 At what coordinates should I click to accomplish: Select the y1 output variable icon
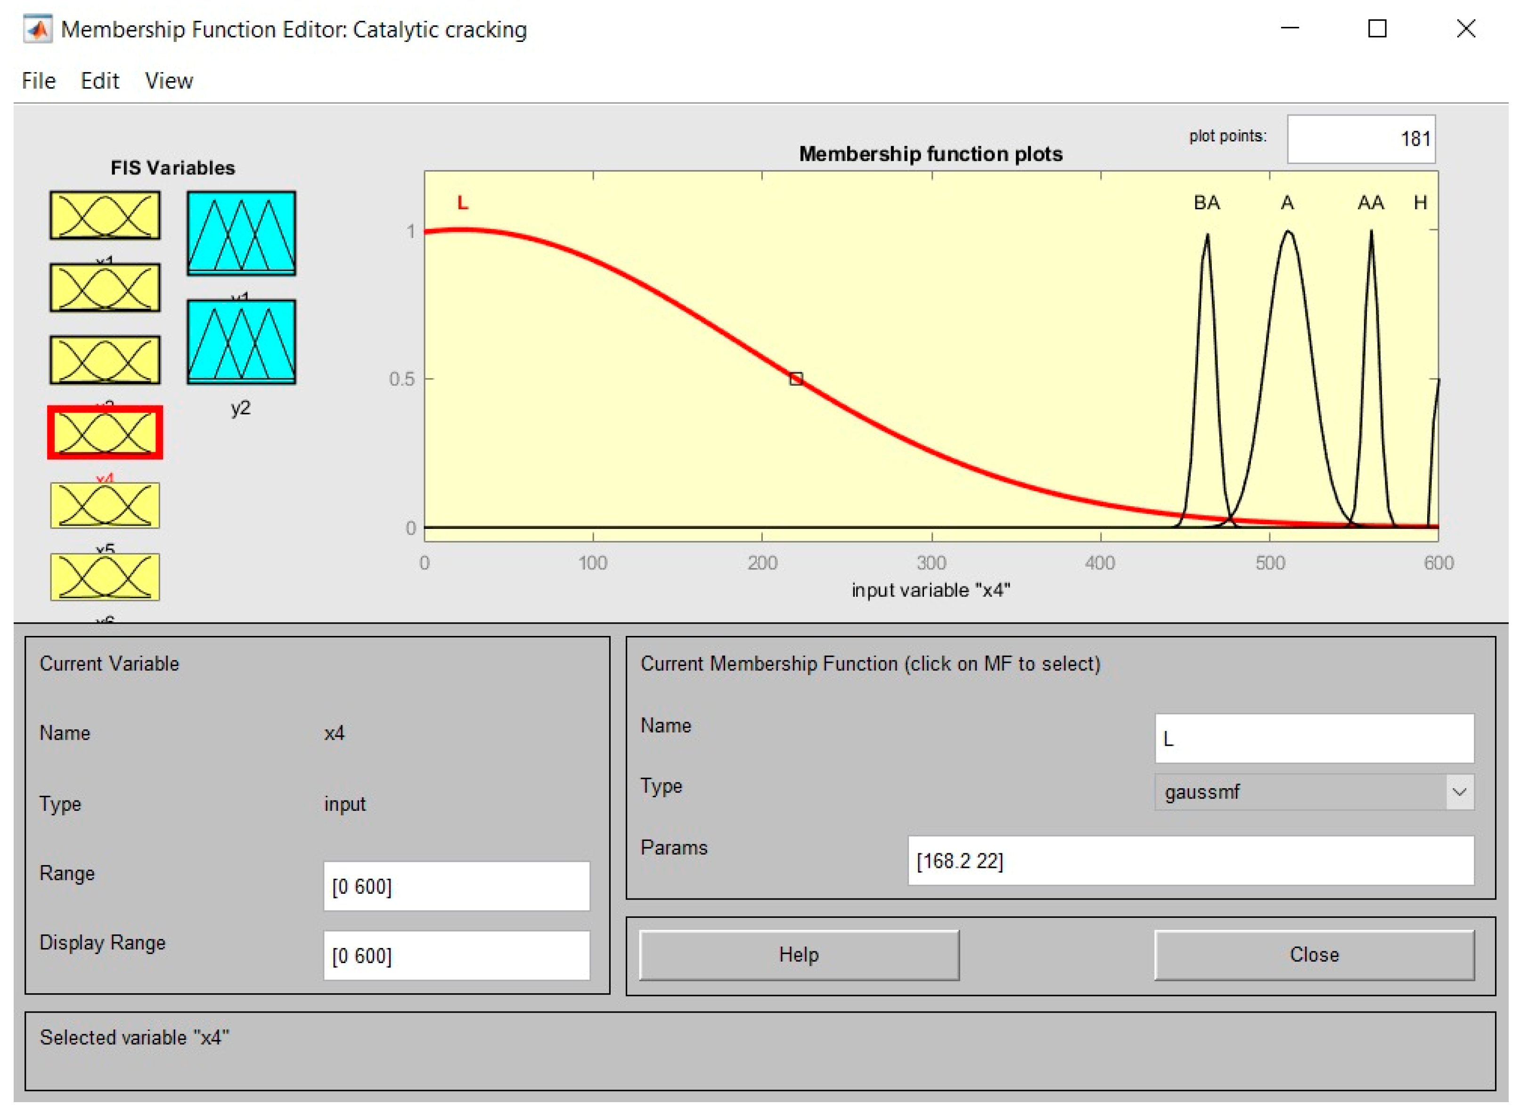point(241,233)
